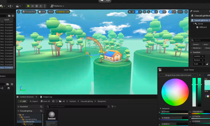
Task: Open the CasualLightActor blueprint thumbnail
Action: coord(52,116)
